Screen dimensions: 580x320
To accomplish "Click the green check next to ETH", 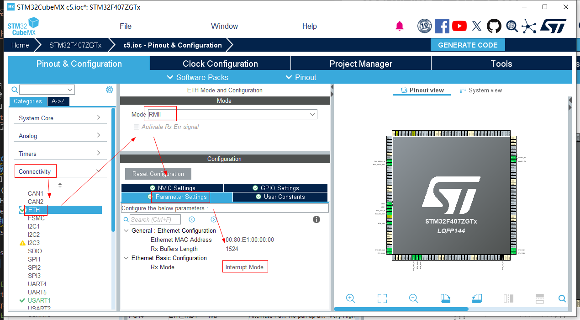I will [22, 209].
